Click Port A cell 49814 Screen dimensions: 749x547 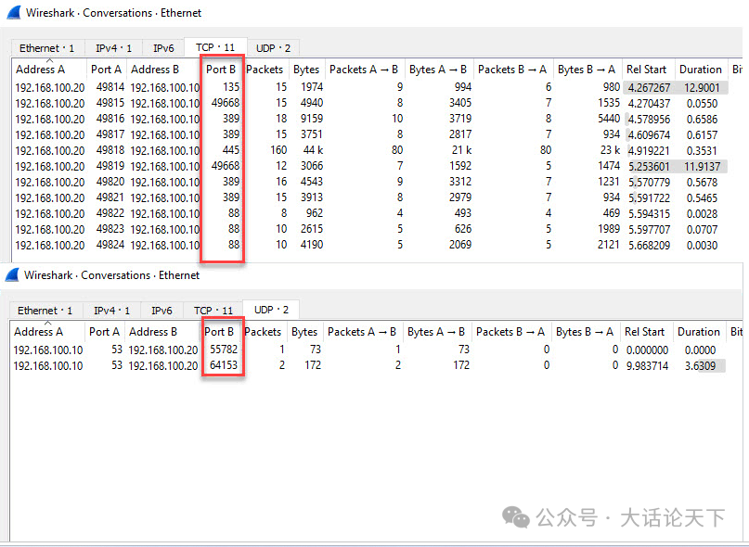click(110, 87)
